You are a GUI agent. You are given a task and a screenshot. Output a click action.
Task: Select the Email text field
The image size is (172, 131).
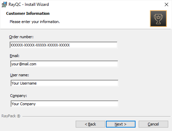[x=64, y=64]
